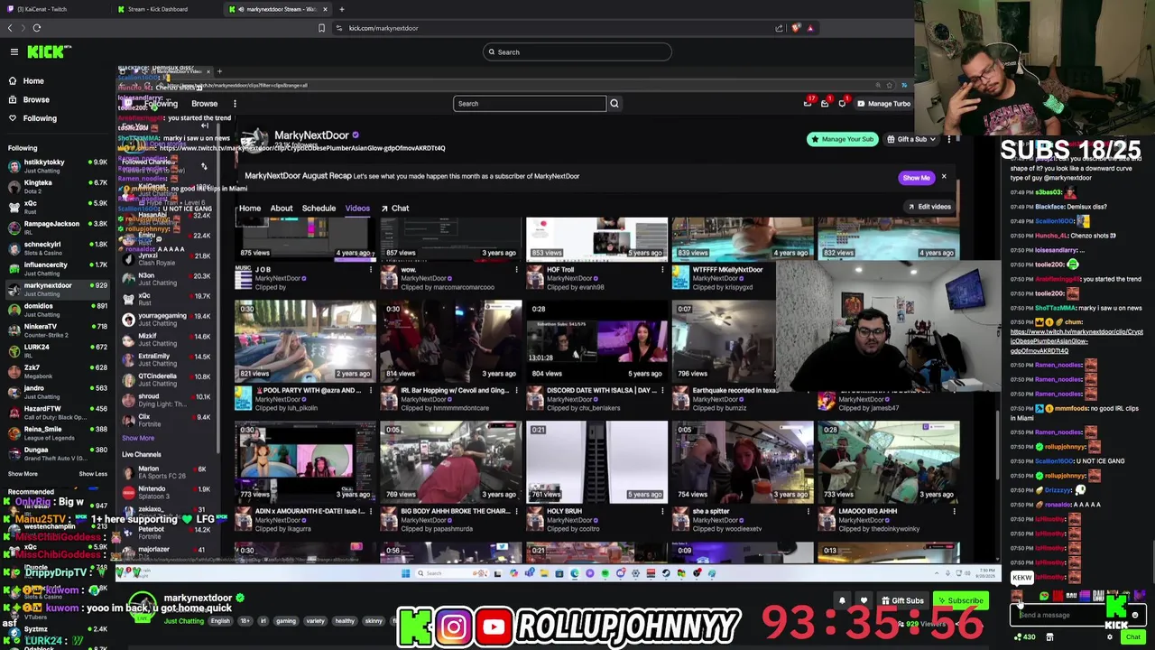Expand the Gift a Sub dropdown
This screenshot has width=1155, height=650.
click(x=933, y=139)
